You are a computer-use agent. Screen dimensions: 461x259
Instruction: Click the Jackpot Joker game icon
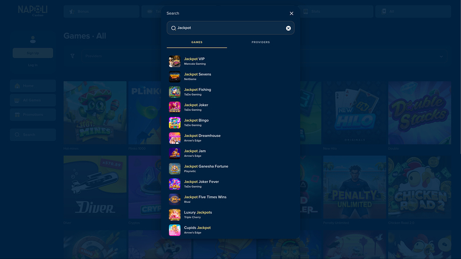(174, 107)
